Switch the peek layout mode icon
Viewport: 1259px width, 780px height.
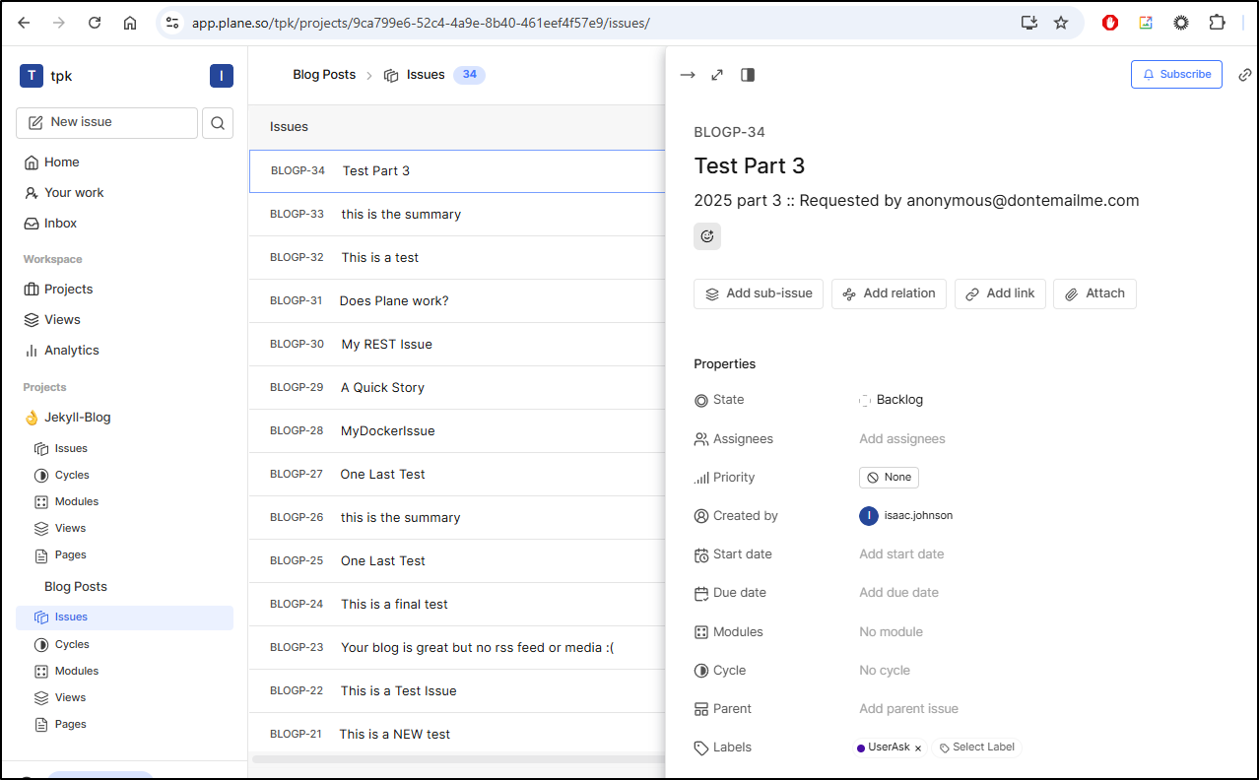(x=748, y=75)
